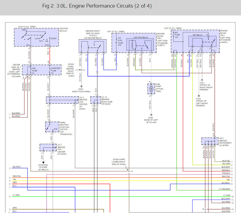Click the park/neutral position switch box
This screenshot has width=241, height=219.
(x=52, y=127)
